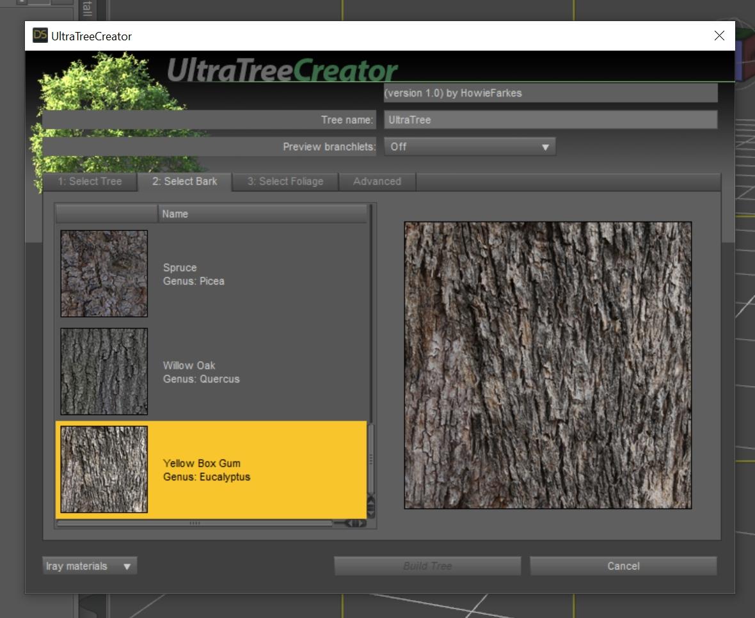Click the Build Tree button
Viewport: 755px width, 618px height.
pyautogui.click(x=427, y=566)
